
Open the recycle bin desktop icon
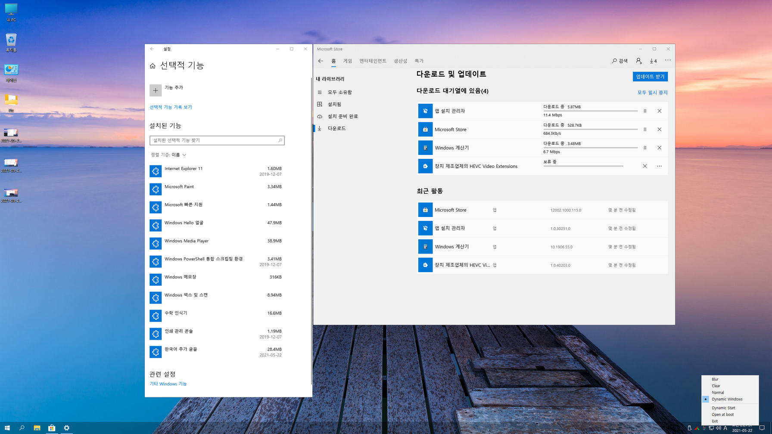click(x=11, y=43)
